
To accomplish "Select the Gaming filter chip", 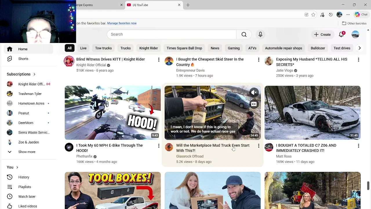I will click(234, 48).
